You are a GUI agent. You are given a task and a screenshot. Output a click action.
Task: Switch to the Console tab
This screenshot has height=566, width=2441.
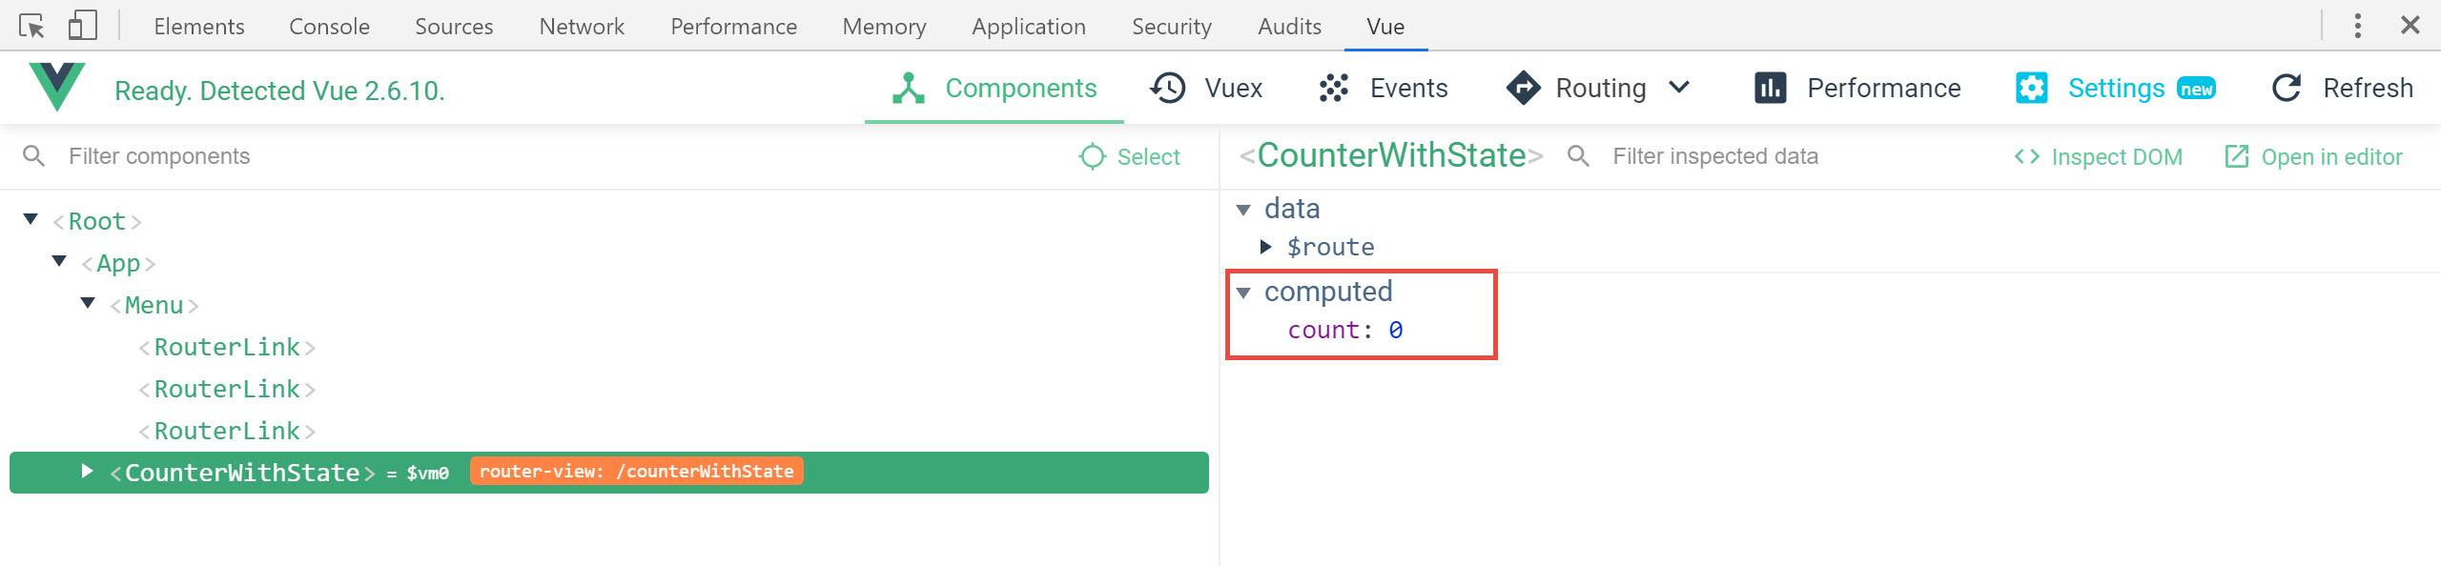coord(329,26)
